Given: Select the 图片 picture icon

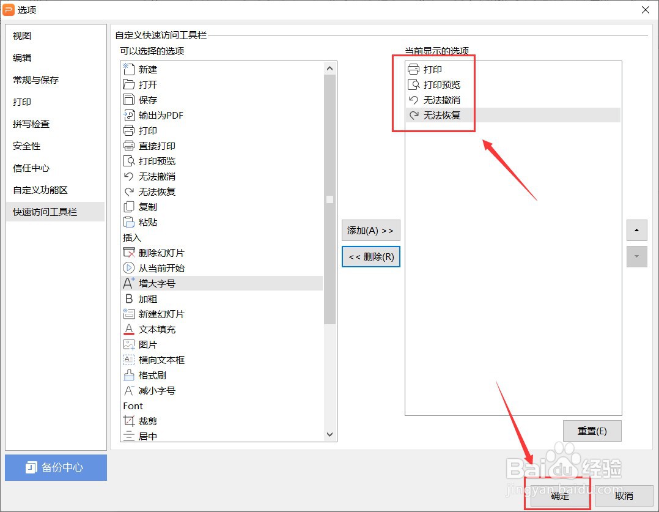Looking at the screenshot, I should (128, 344).
